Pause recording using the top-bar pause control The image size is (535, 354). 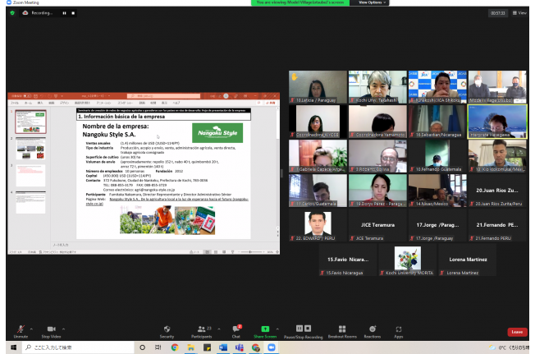coord(65,13)
